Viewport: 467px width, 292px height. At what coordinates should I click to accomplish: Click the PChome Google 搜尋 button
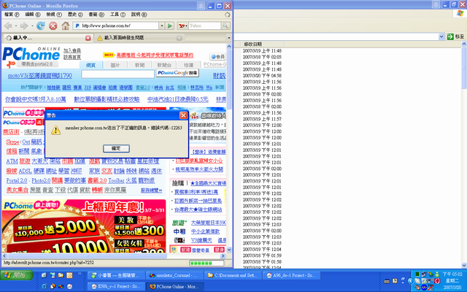(177, 73)
